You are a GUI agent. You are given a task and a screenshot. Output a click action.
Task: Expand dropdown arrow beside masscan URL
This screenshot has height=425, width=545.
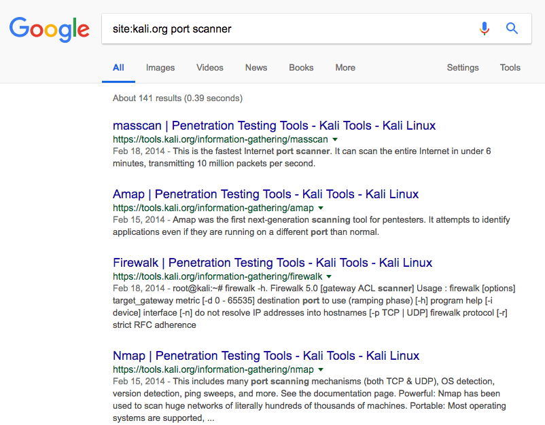tap(333, 139)
